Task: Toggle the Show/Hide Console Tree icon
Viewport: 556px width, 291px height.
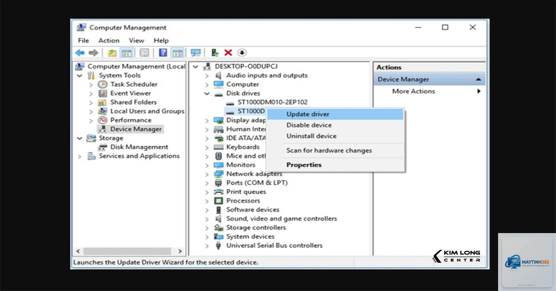Action: pyautogui.click(x=126, y=53)
